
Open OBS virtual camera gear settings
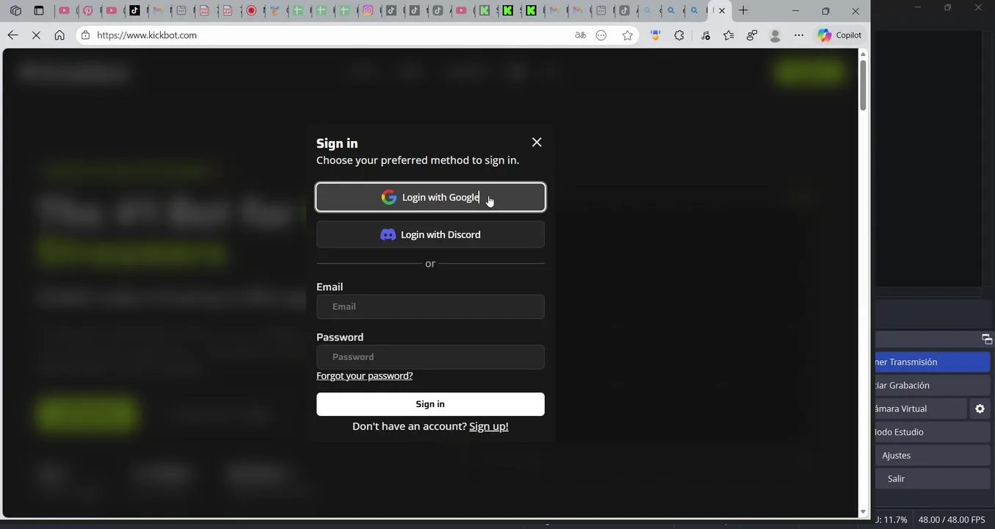click(x=980, y=409)
